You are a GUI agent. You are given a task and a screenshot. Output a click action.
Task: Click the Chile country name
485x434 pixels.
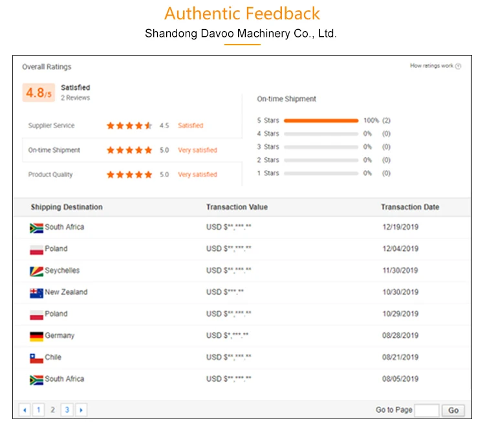pos(53,357)
